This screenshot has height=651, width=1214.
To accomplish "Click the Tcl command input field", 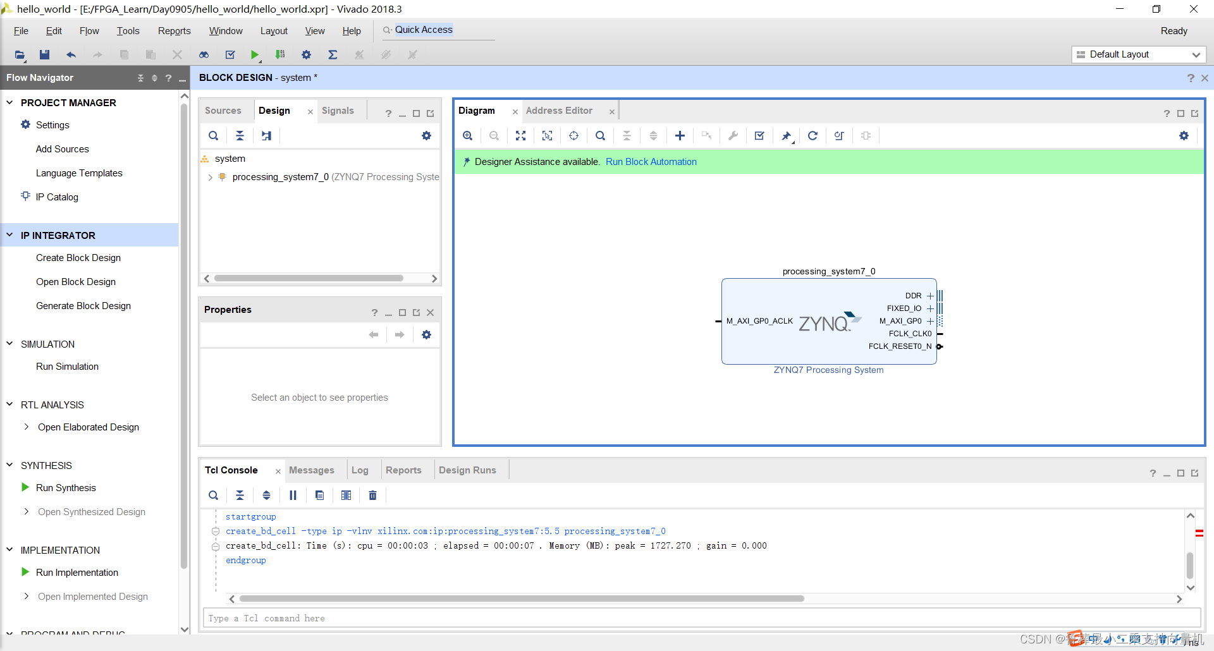I will [701, 618].
